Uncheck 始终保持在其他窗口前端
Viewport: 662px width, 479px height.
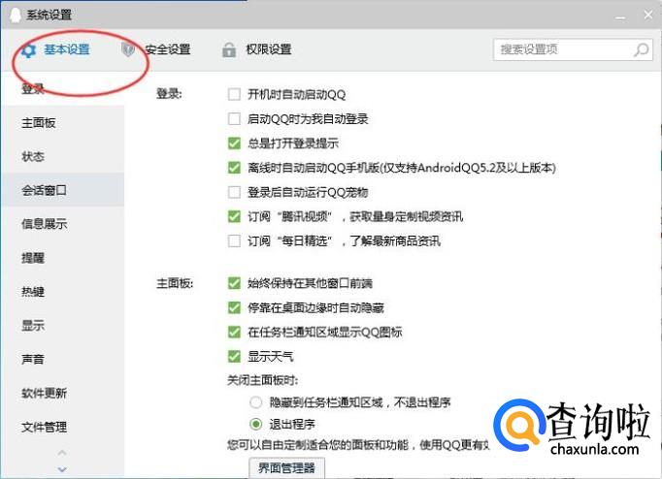[234, 283]
